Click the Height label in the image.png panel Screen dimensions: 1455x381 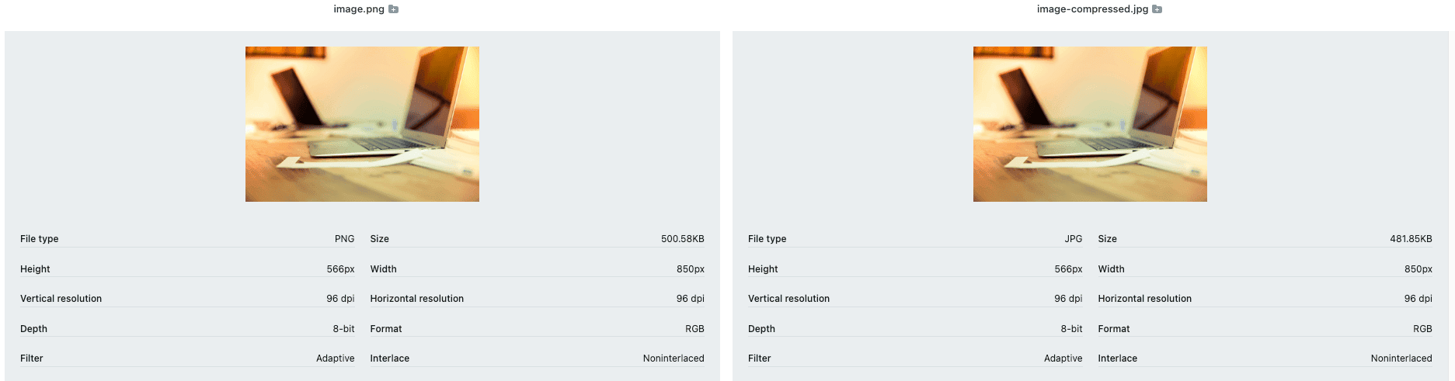35,269
